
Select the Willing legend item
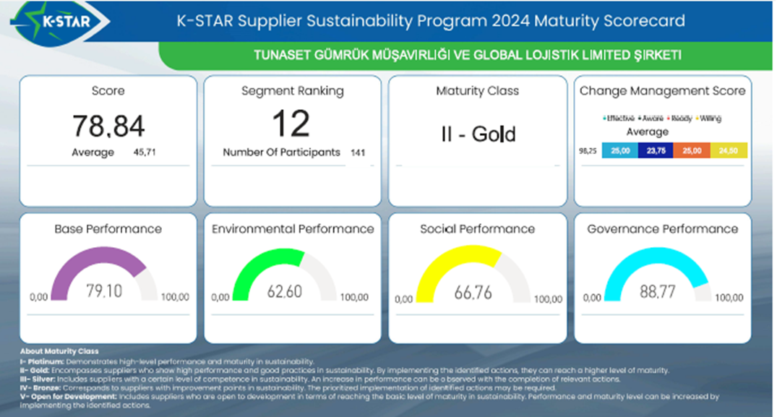[x=709, y=119]
